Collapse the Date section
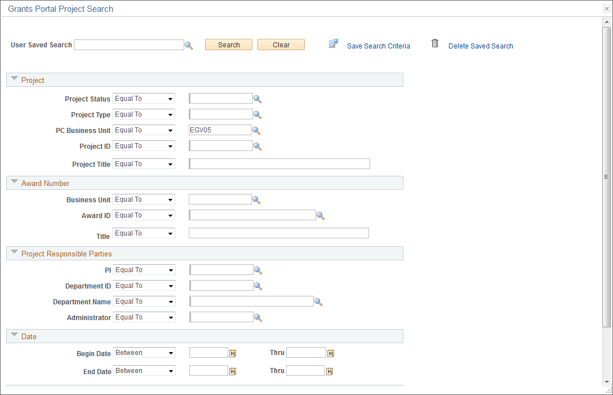This screenshot has height=395, width=613. 14,335
